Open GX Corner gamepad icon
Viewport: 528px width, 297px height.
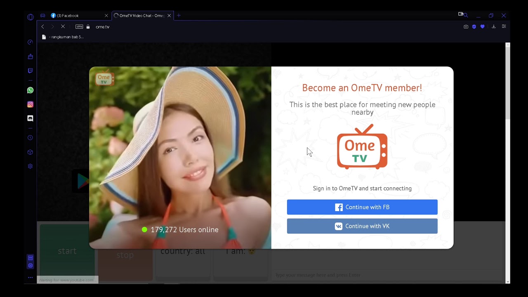pos(42,16)
